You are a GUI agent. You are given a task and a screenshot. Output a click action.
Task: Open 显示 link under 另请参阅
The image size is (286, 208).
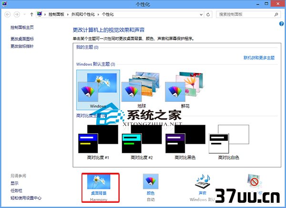point(14,183)
